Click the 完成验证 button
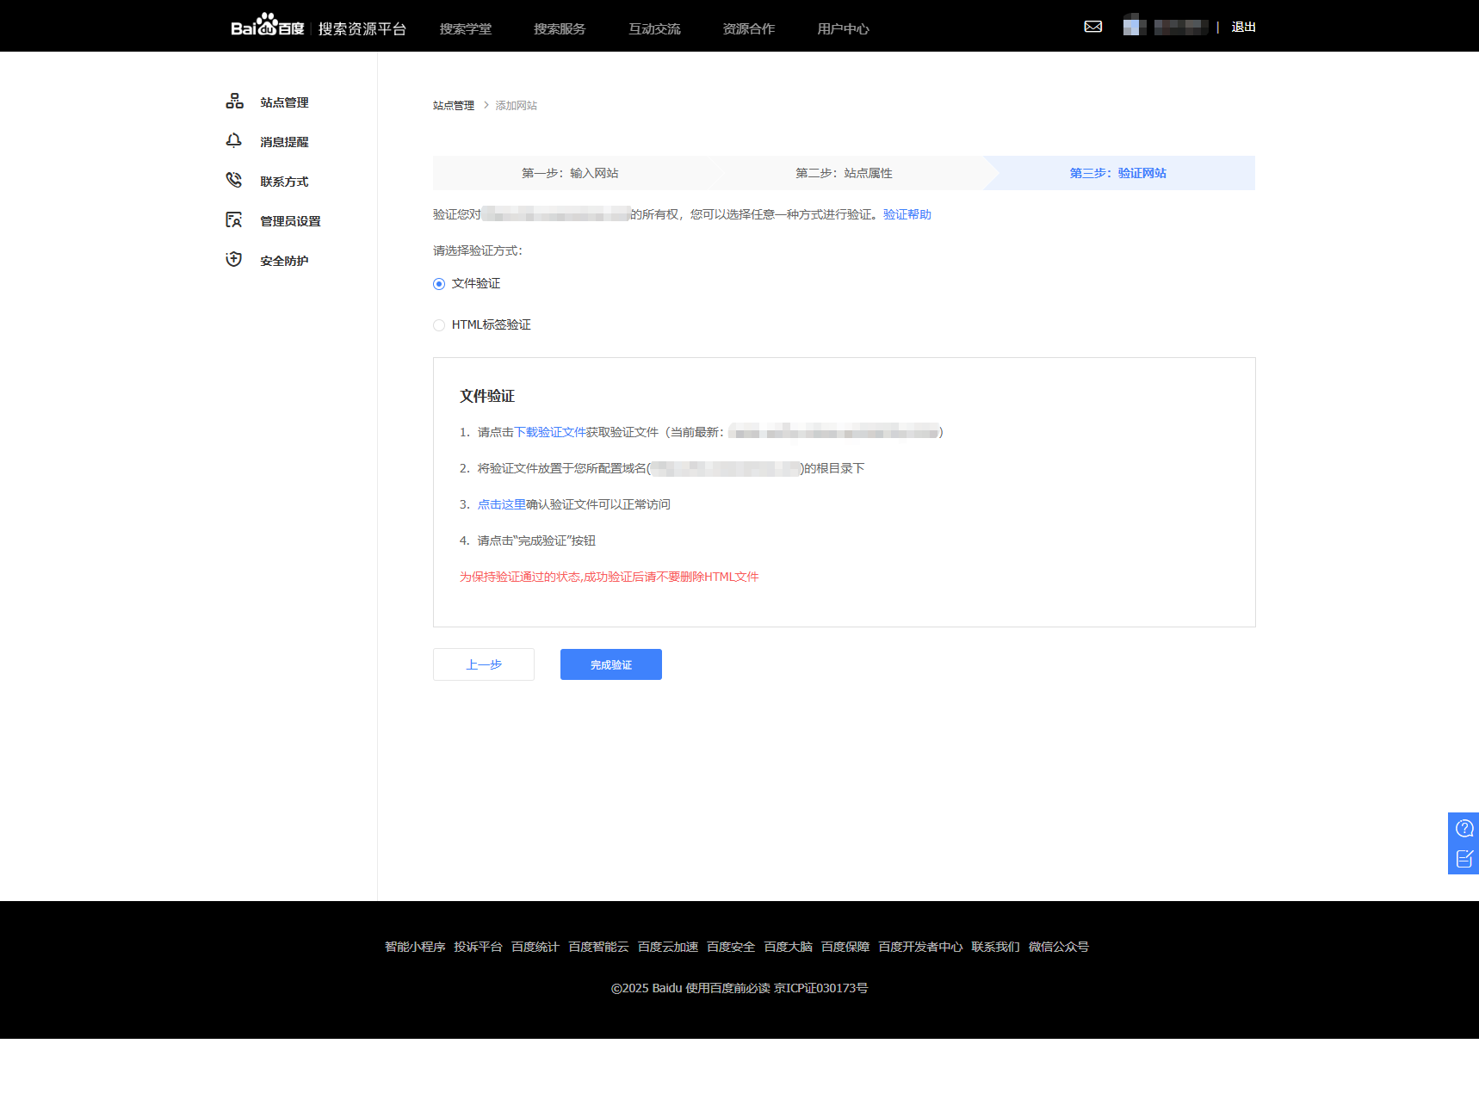 (610, 664)
